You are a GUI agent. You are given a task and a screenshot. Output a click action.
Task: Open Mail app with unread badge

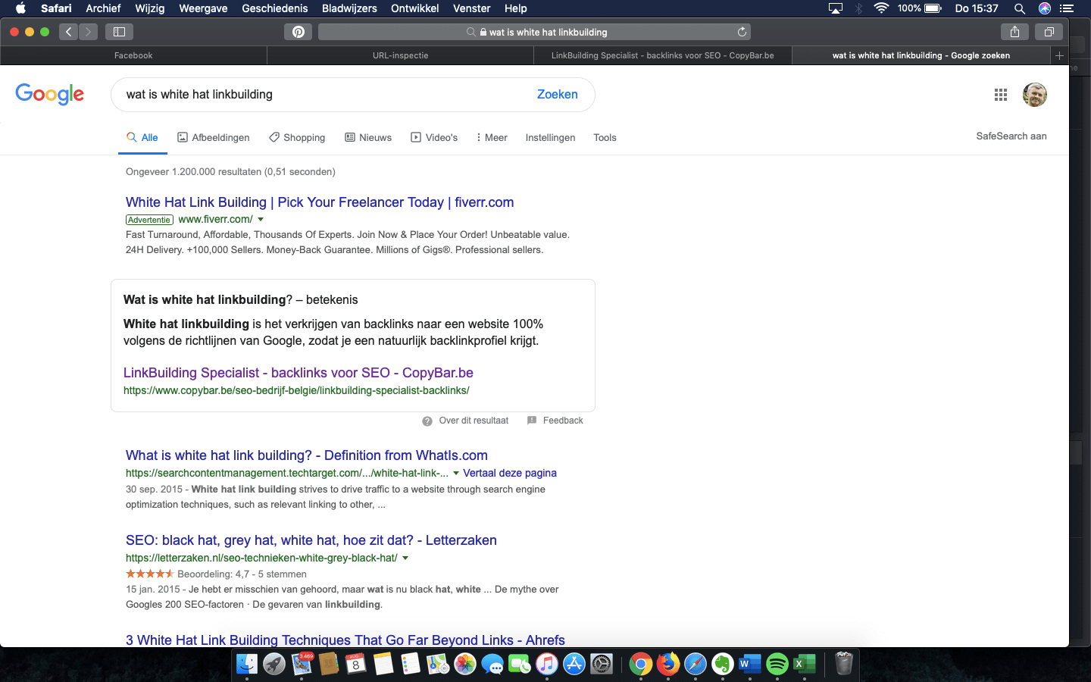tap(302, 664)
